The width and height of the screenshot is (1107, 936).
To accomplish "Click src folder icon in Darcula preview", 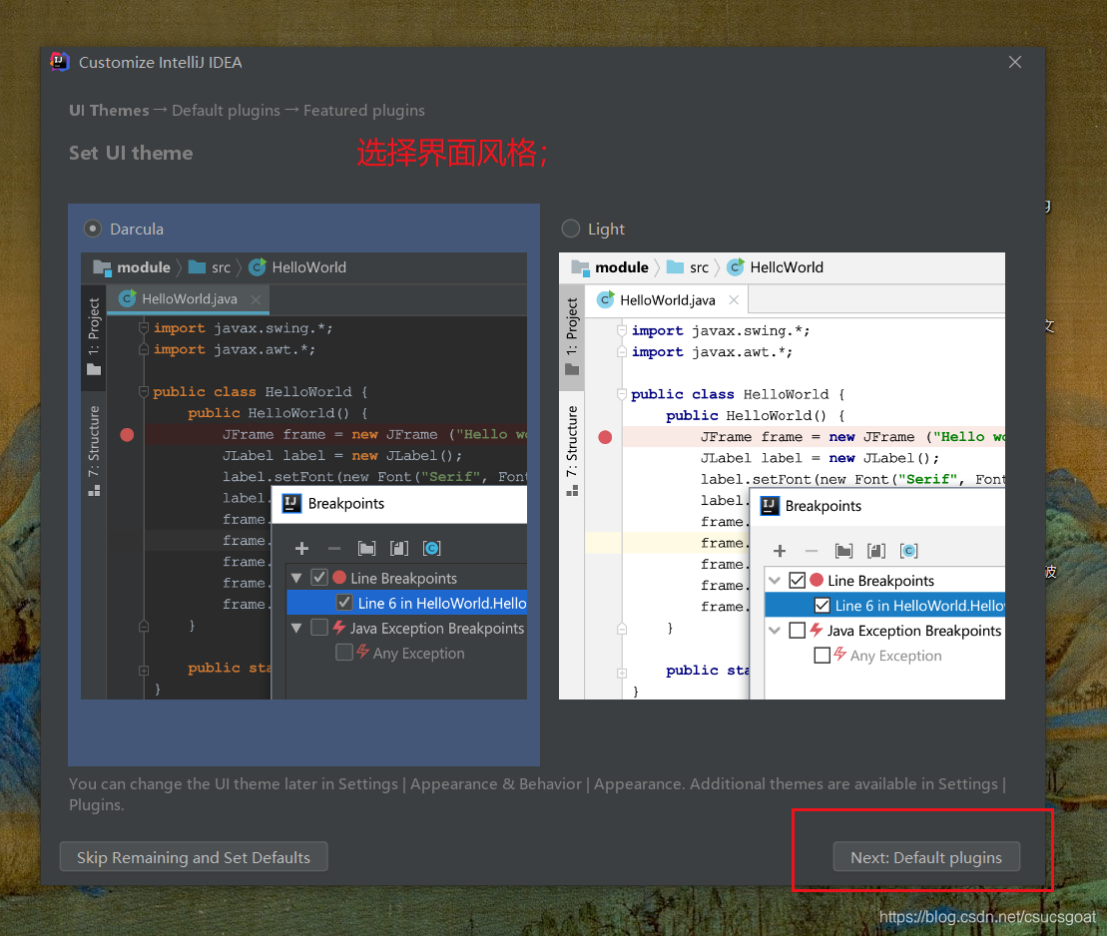I will 197,267.
